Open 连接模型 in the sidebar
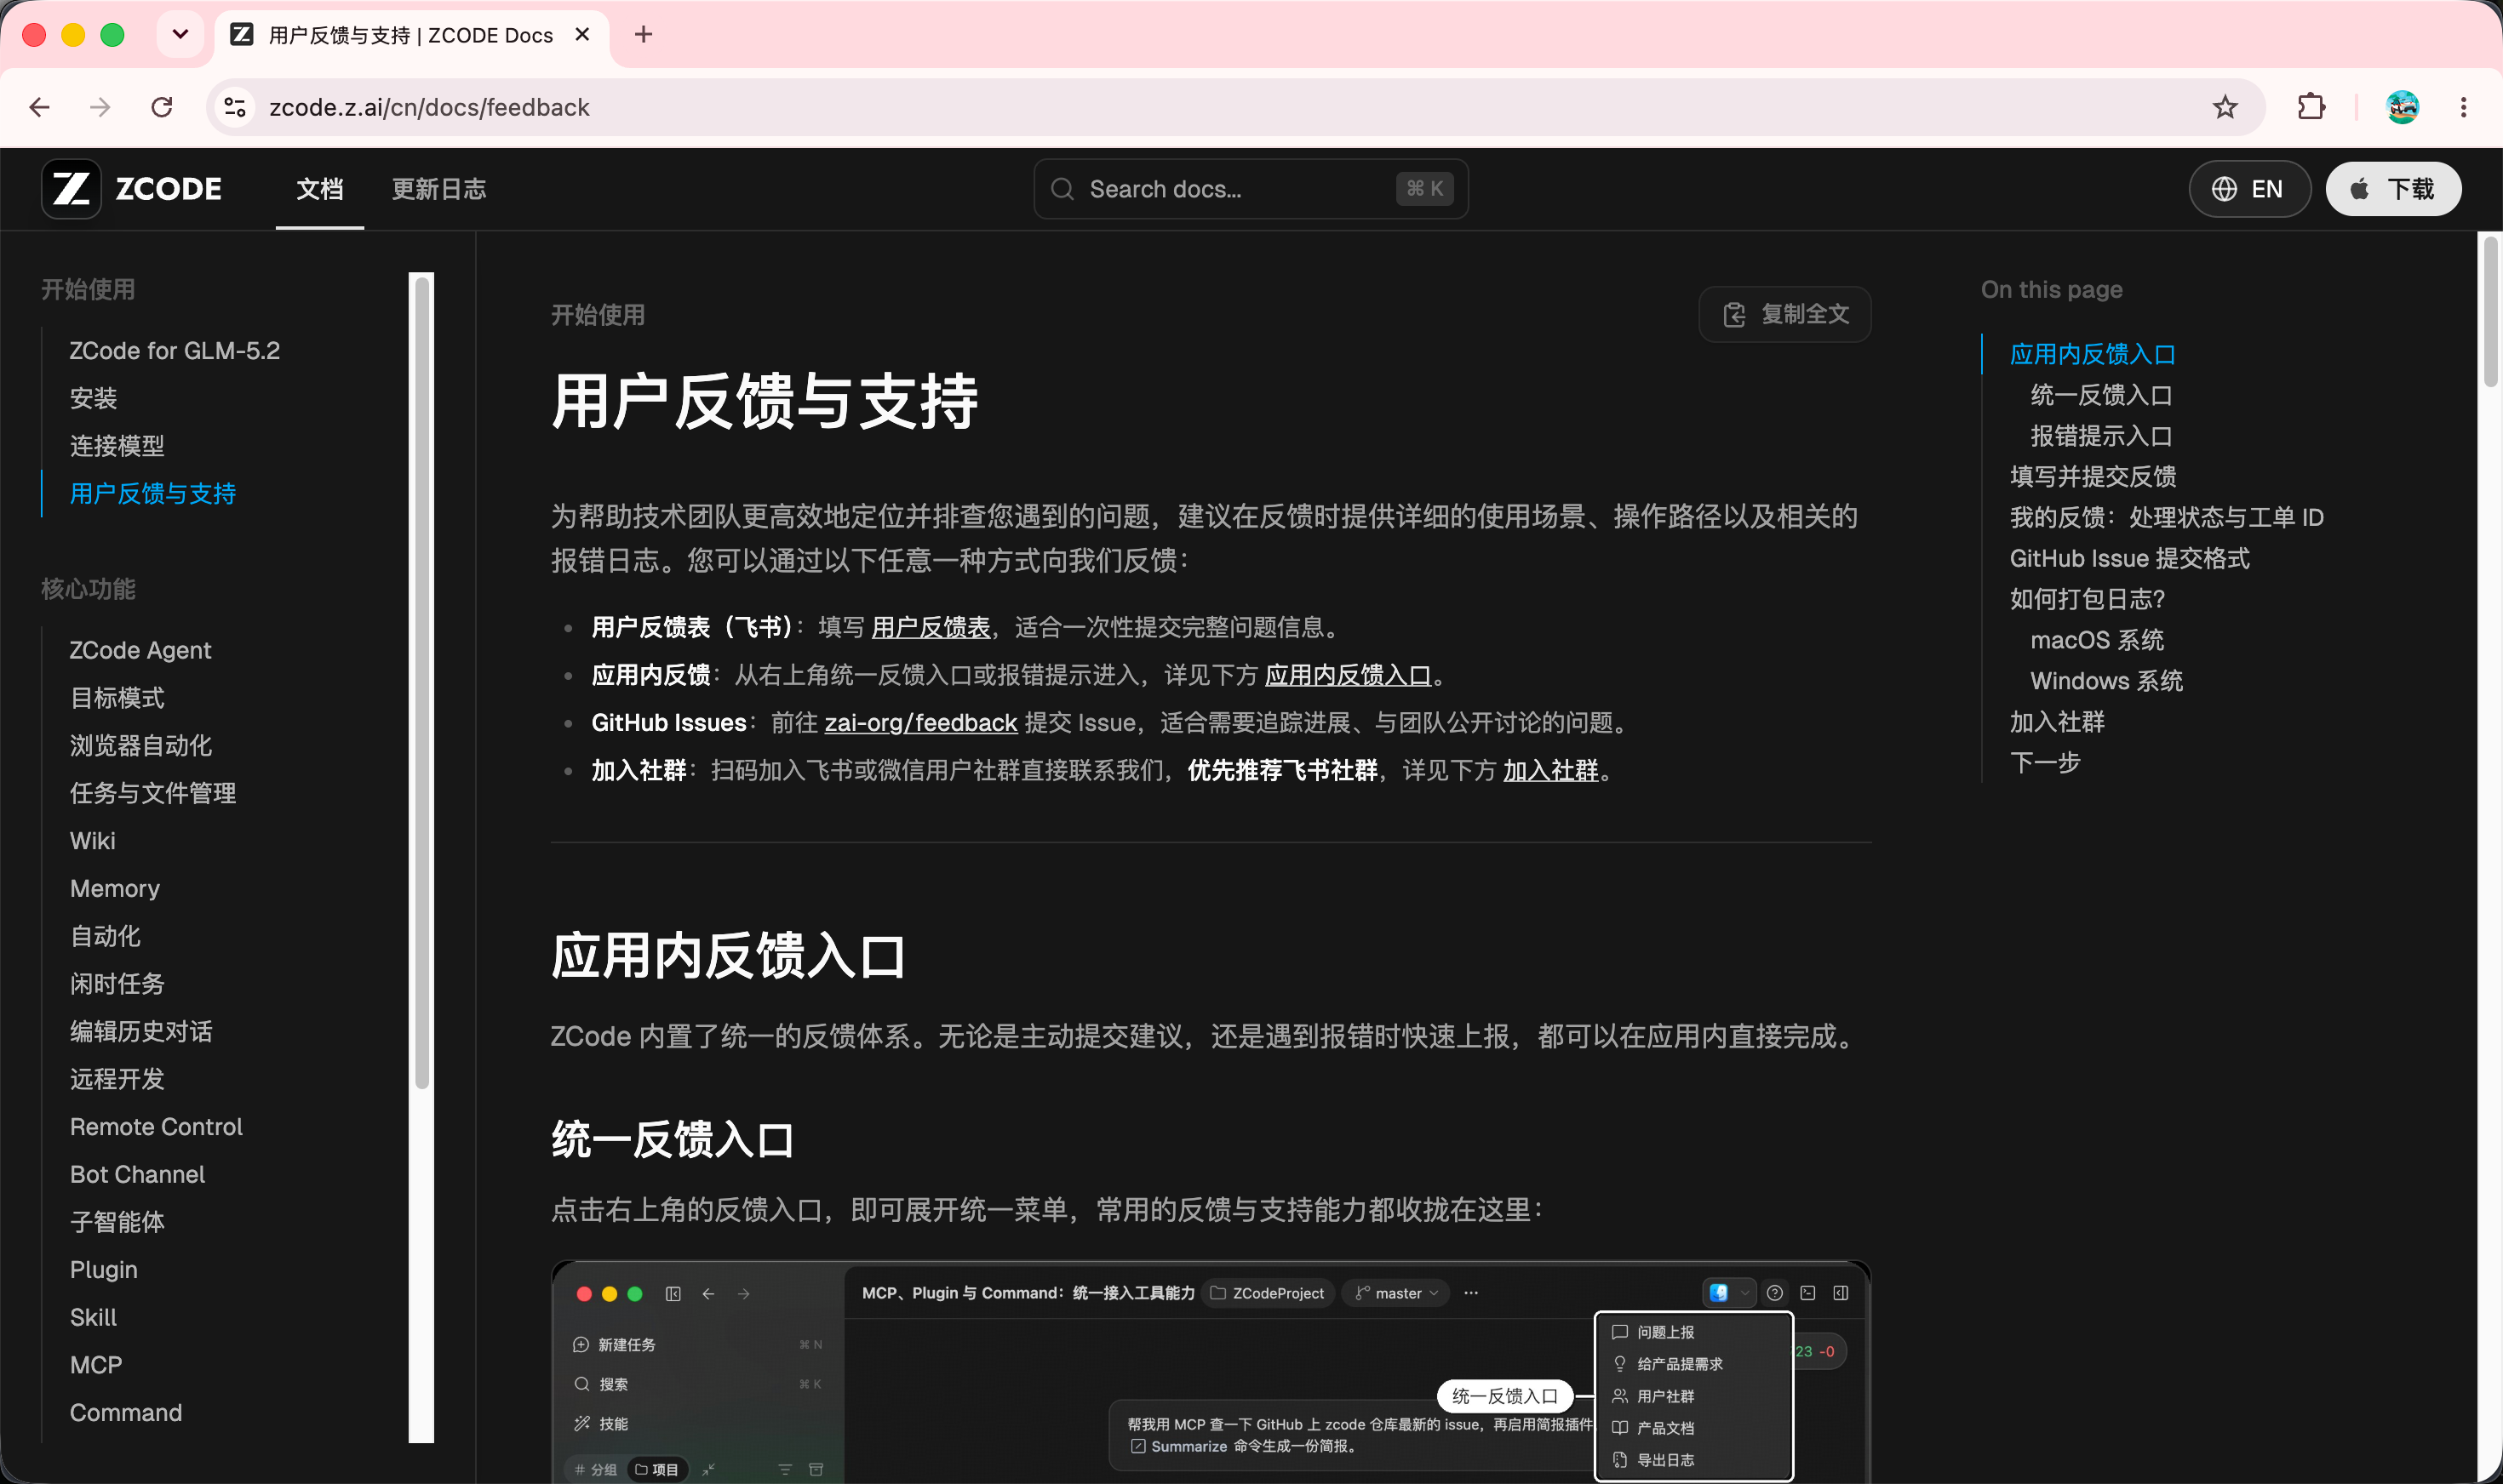This screenshot has width=2503, height=1484. [x=117, y=446]
